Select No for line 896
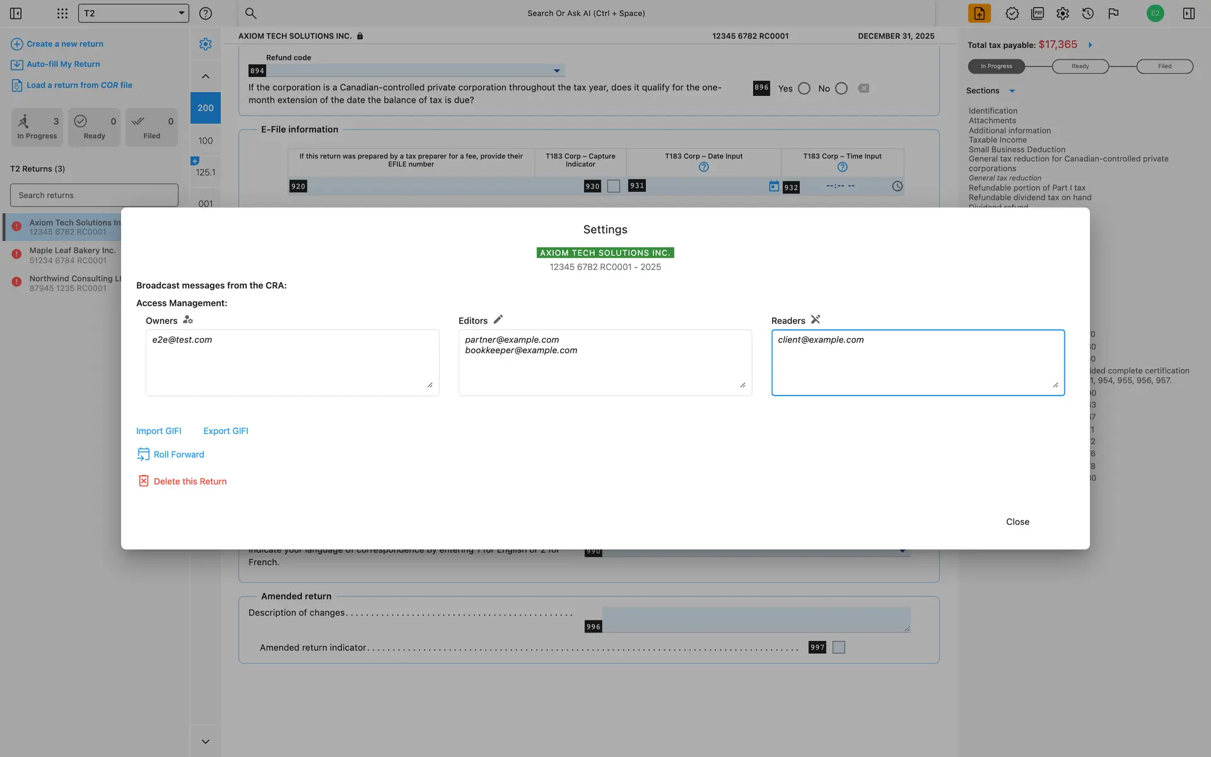Viewport: 1211px width, 757px height. tap(841, 88)
